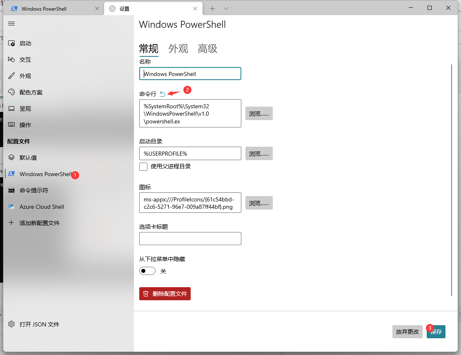Screen dimensions: 461x355
Task: Click 放弃更改 to discard changes
Action: [x=407, y=332]
